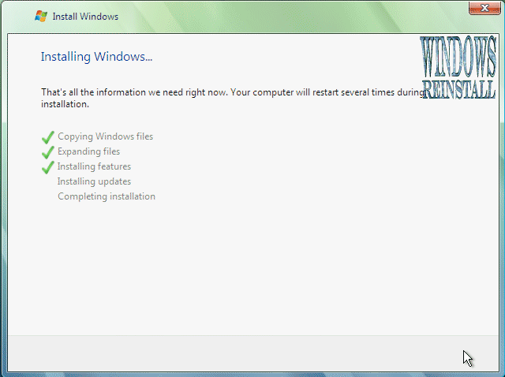Click the green checkmark beside Installing features
505x377 pixels.
47,167
